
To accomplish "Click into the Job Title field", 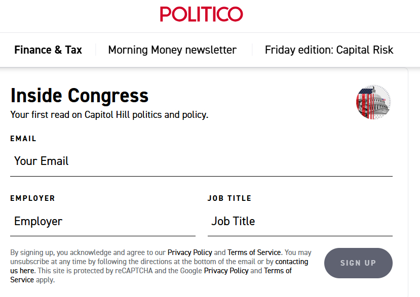I will [x=300, y=222].
